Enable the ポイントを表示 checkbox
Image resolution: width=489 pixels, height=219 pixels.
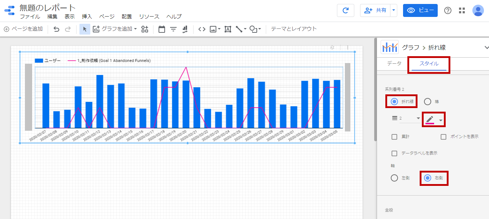[x=443, y=137]
